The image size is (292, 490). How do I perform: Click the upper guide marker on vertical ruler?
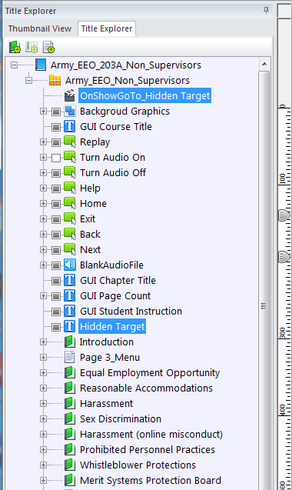click(x=284, y=215)
